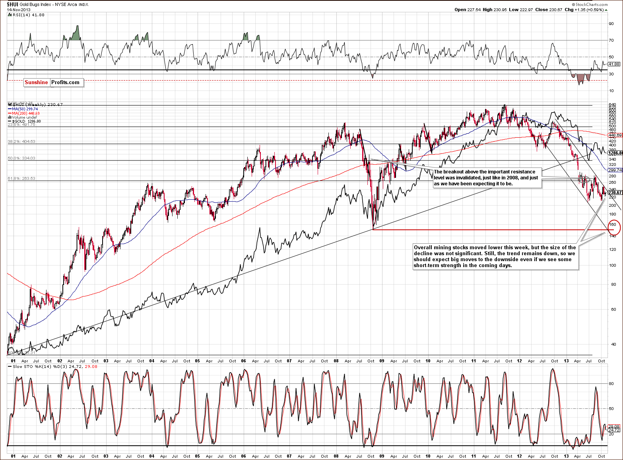
Task: Click the 230.67 current price tag on the right axis
Action: click(615, 192)
